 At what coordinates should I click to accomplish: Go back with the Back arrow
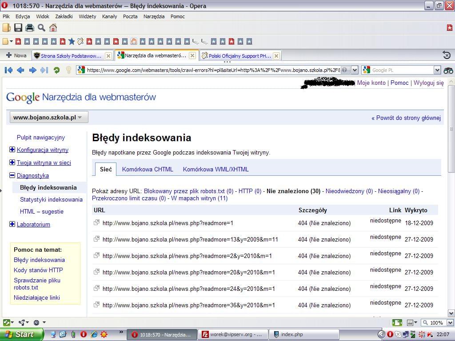coord(20,70)
